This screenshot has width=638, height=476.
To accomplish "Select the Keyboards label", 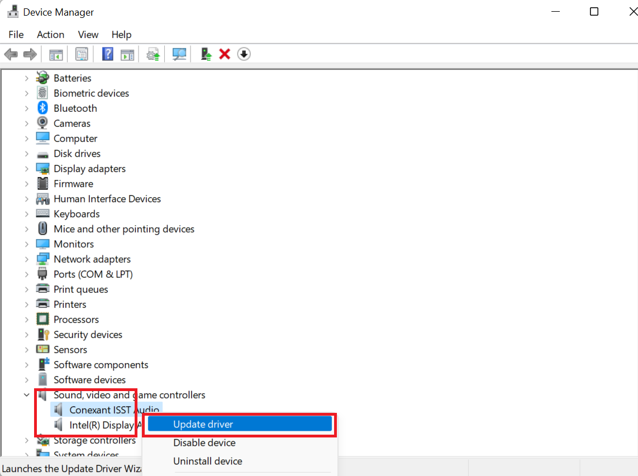I will (x=77, y=214).
